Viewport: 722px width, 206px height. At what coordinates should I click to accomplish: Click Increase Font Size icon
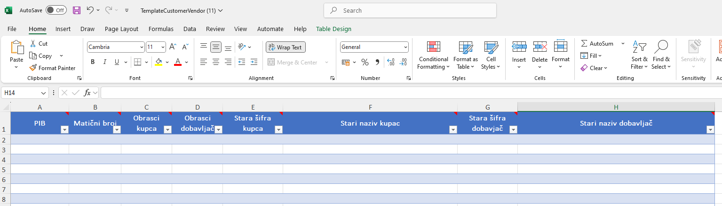(x=173, y=47)
